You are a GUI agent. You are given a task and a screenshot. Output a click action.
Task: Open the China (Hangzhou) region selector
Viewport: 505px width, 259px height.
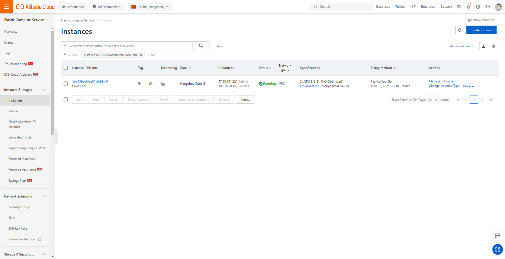(150, 7)
